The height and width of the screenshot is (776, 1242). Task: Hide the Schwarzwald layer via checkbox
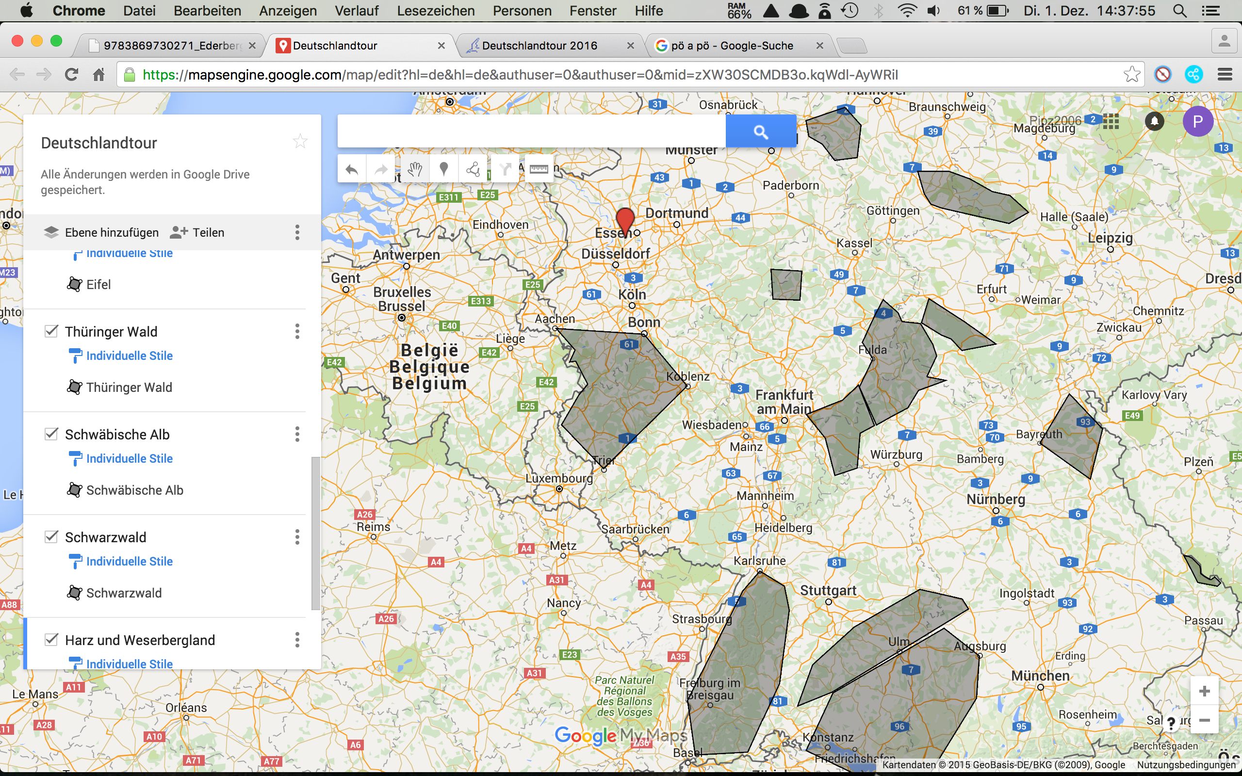pyautogui.click(x=51, y=537)
